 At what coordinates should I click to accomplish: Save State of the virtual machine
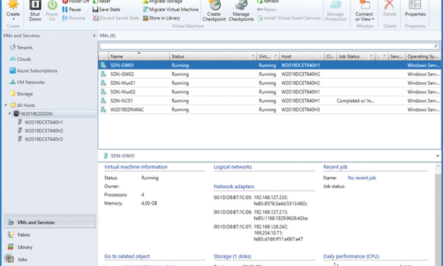tap(106, 10)
